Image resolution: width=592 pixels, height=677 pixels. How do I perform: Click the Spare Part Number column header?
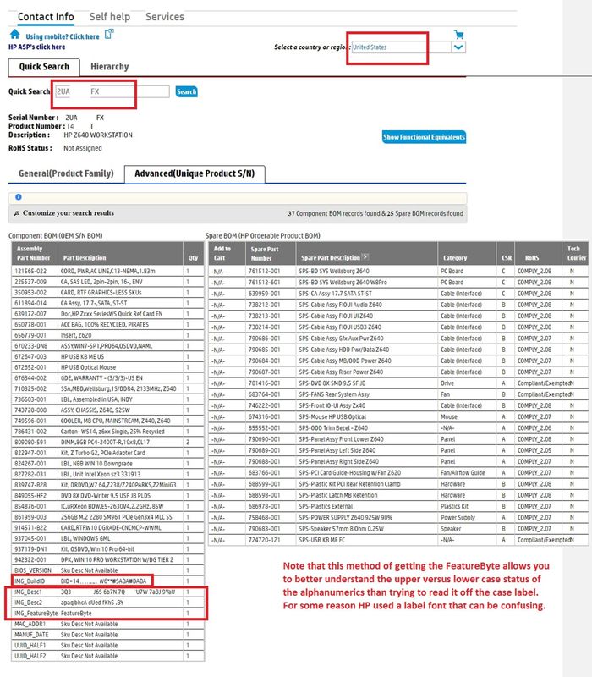(271, 253)
